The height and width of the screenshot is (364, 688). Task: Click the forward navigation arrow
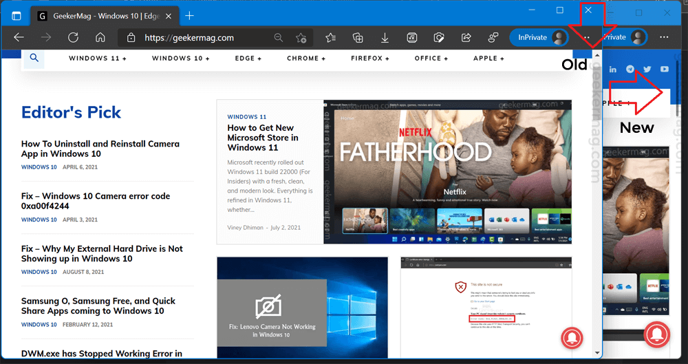pyautogui.click(x=46, y=38)
